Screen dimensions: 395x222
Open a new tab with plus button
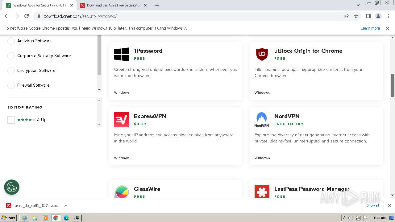[157, 5]
